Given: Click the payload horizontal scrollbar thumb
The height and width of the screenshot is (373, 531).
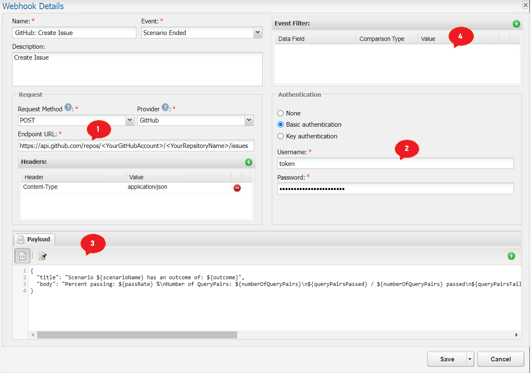Looking at the screenshot, I should pyautogui.click(x=137, y=335).
